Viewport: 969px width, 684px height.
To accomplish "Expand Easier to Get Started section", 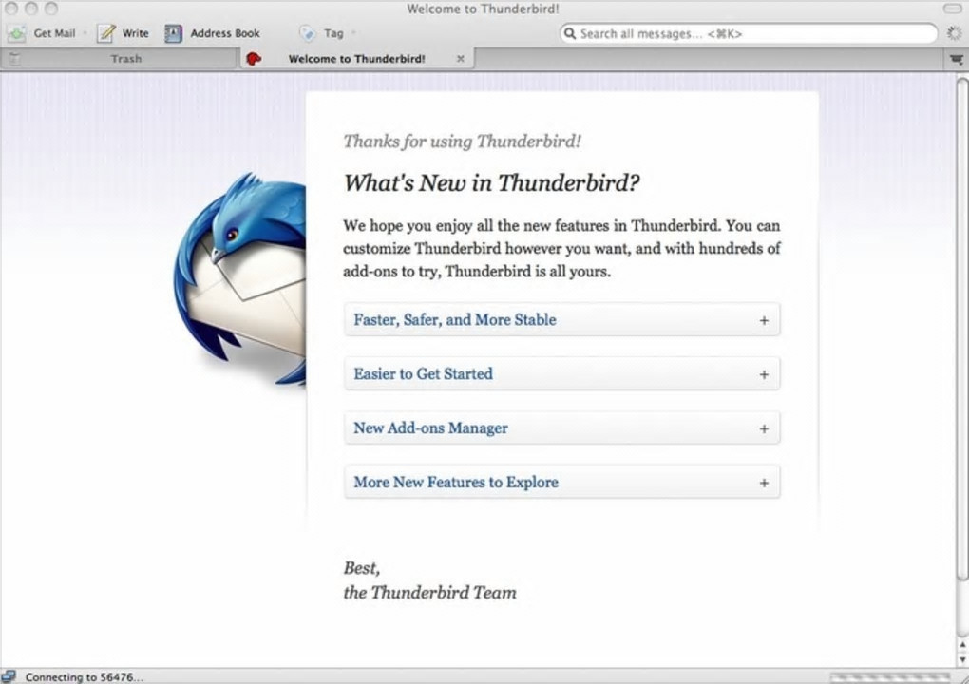I will pyautogui.click(x=561, y=373).
